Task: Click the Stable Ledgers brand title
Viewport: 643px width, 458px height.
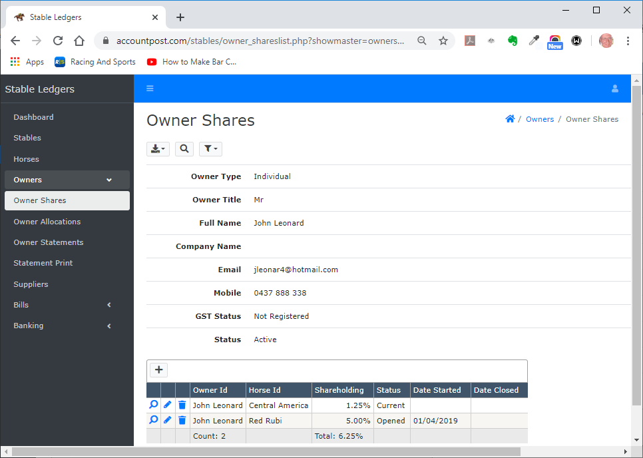Action: pyautogui.click(x=40, y=89)
